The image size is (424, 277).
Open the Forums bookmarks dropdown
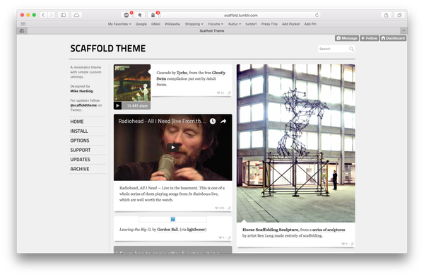[216, 24]
